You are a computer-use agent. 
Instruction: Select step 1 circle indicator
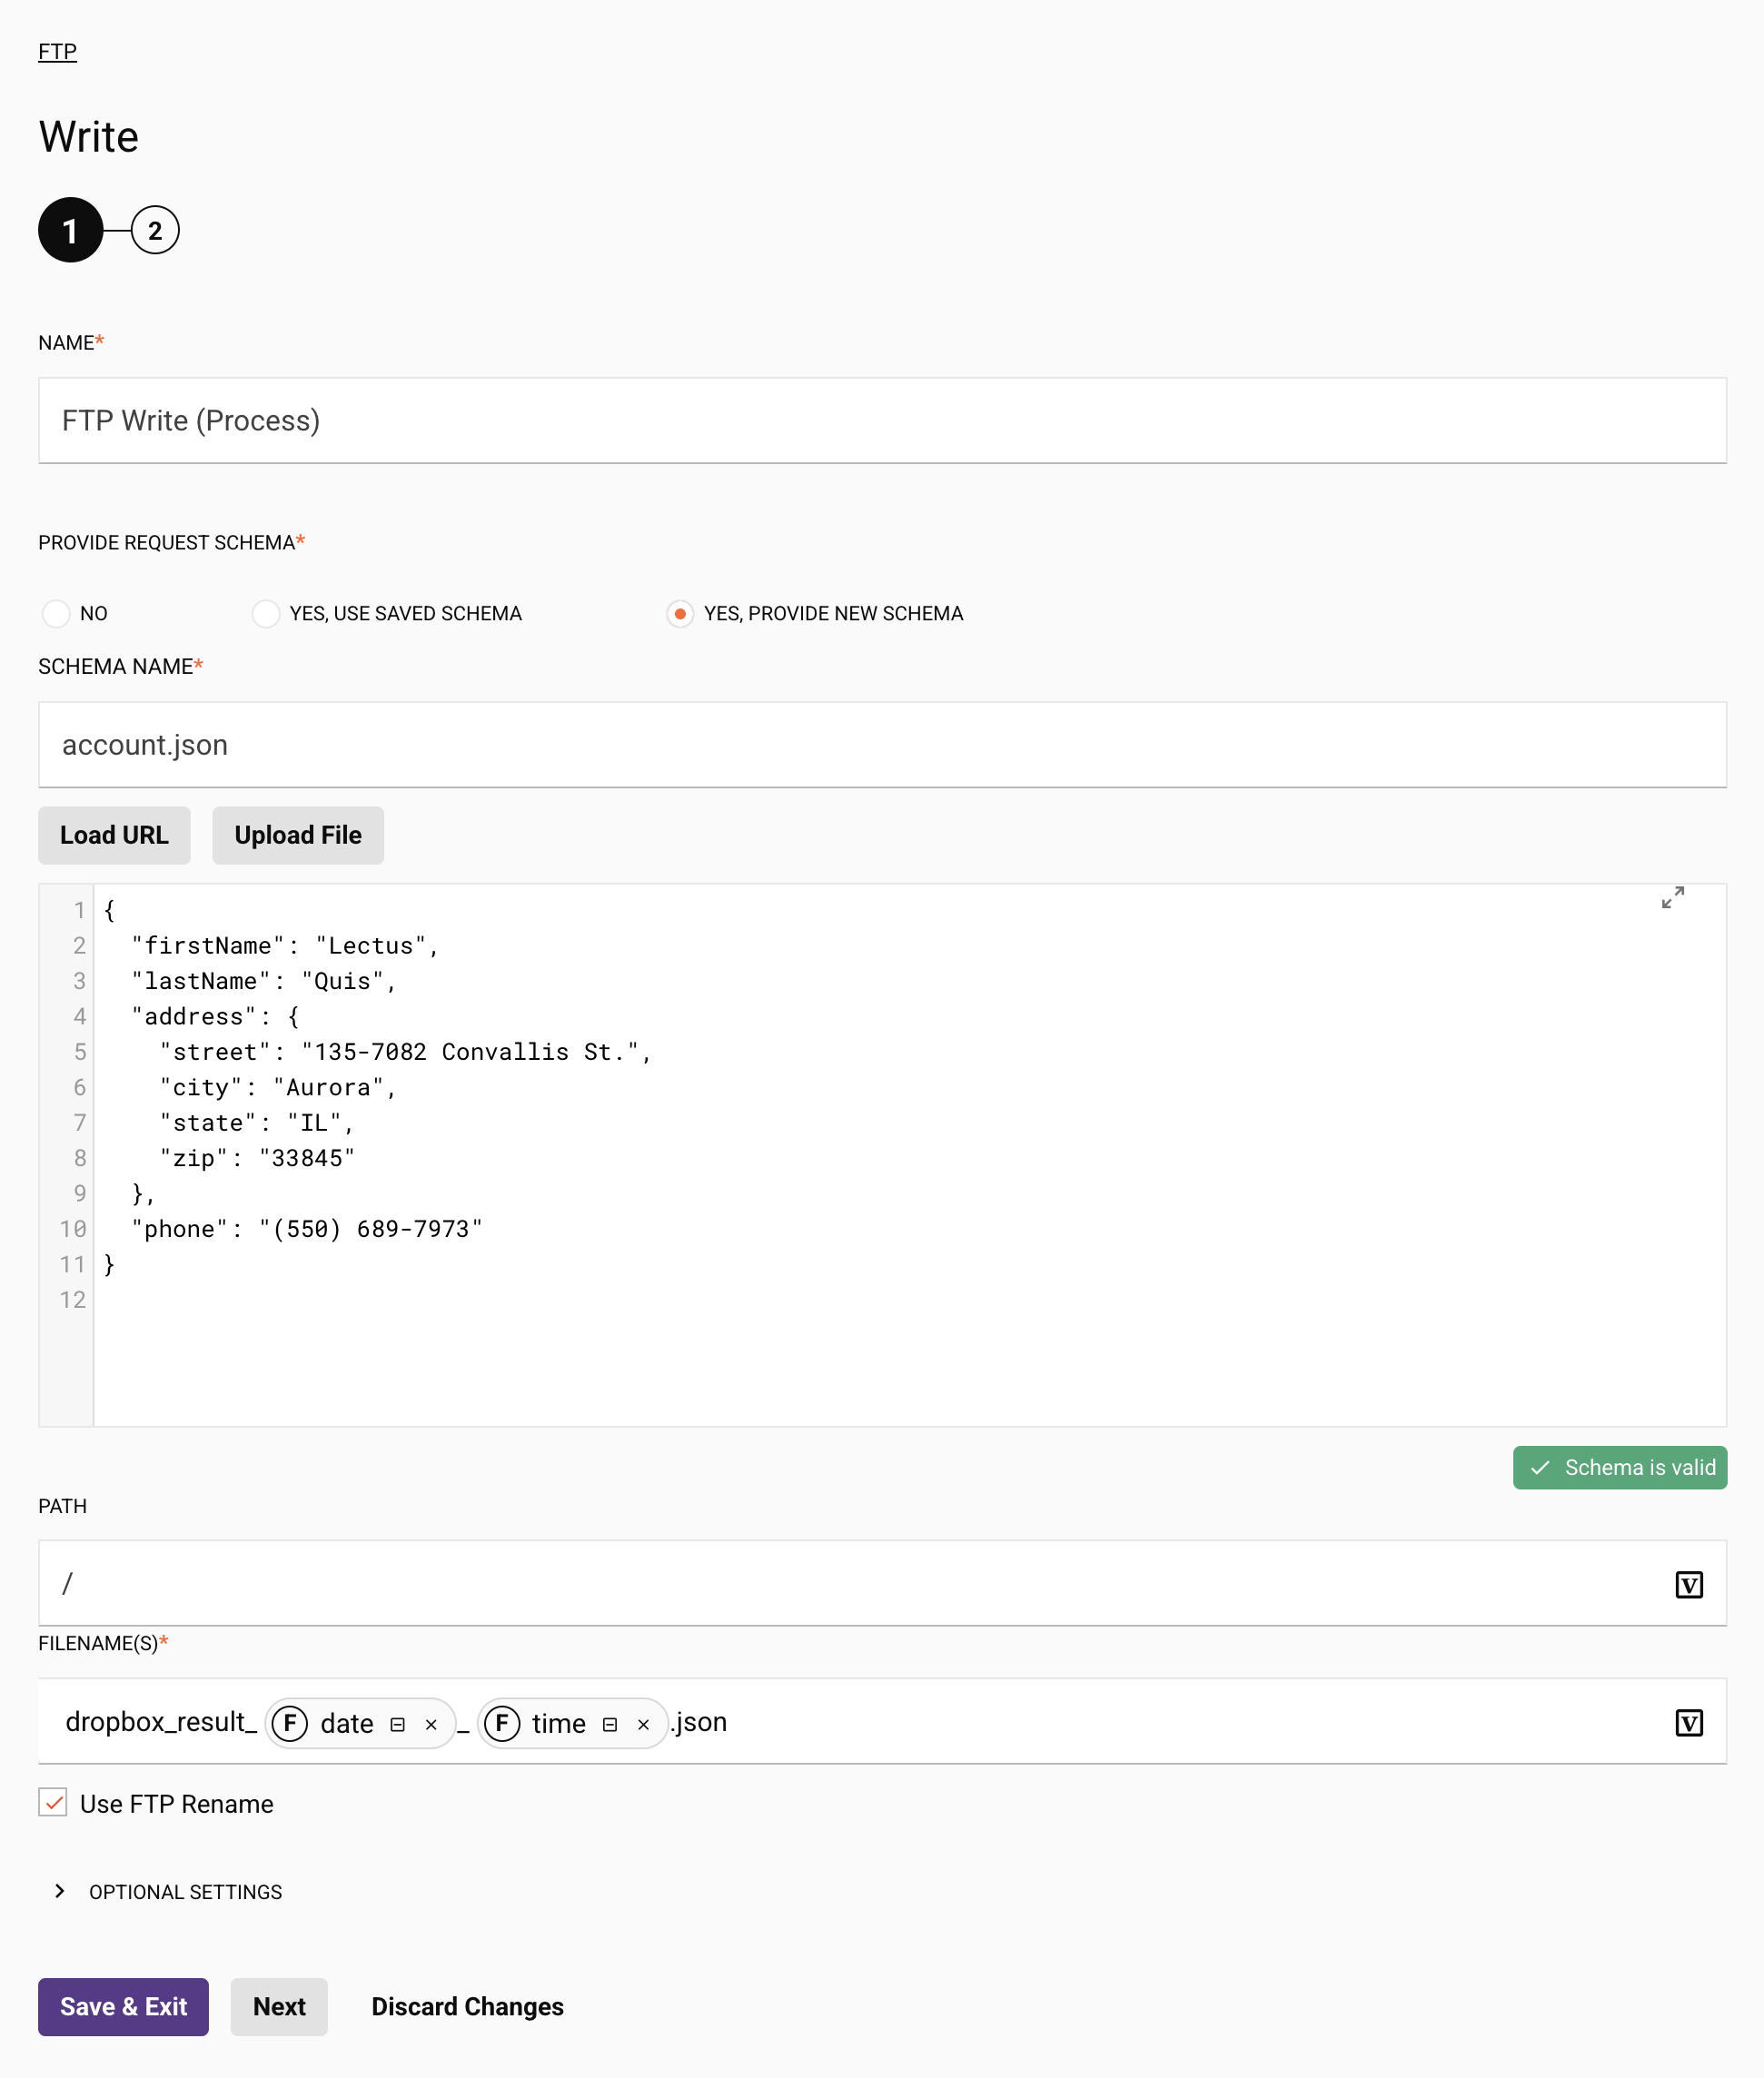70,231
